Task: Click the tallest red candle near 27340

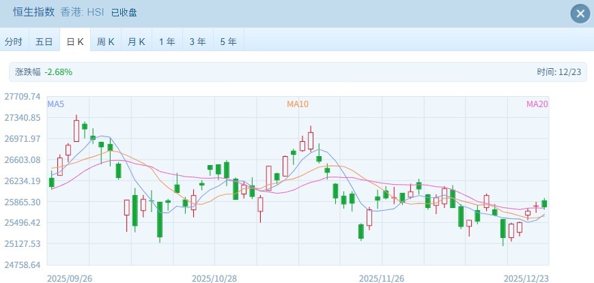Action: pyautogui.click(x=76, y=130)
